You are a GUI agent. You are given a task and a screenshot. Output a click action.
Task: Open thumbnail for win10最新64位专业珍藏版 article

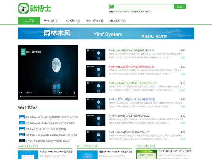[96, 71]
